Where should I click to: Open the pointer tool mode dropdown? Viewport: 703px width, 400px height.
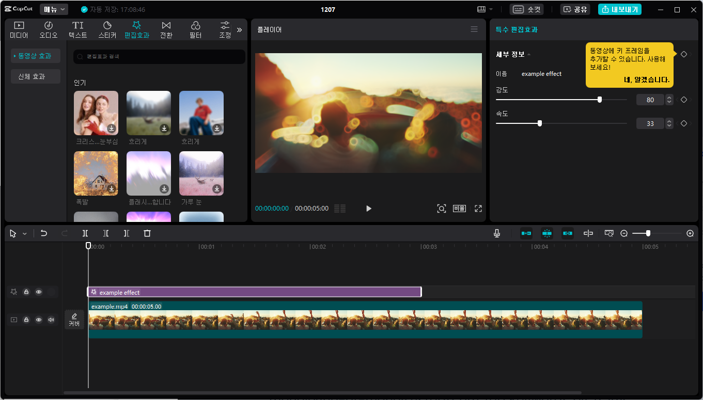point(24,234)
